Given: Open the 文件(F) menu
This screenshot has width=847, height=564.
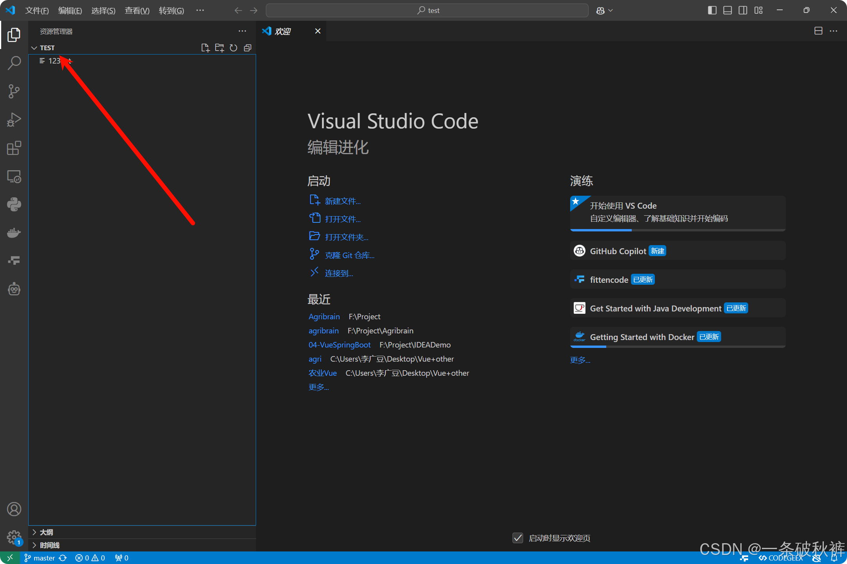Looking at the screenshot, I should coord(37,11).
